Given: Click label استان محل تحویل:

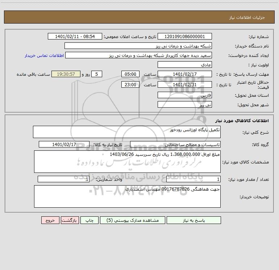Looking at the screenshot, I should tap(252, 96).
